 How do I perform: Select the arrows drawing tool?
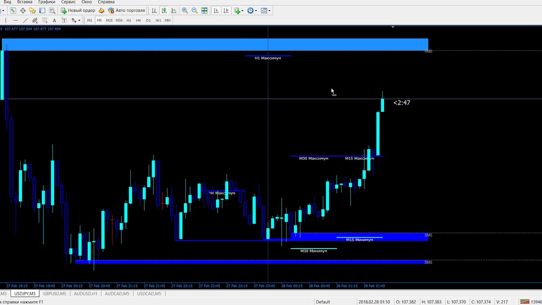click(x=74, y=20)
